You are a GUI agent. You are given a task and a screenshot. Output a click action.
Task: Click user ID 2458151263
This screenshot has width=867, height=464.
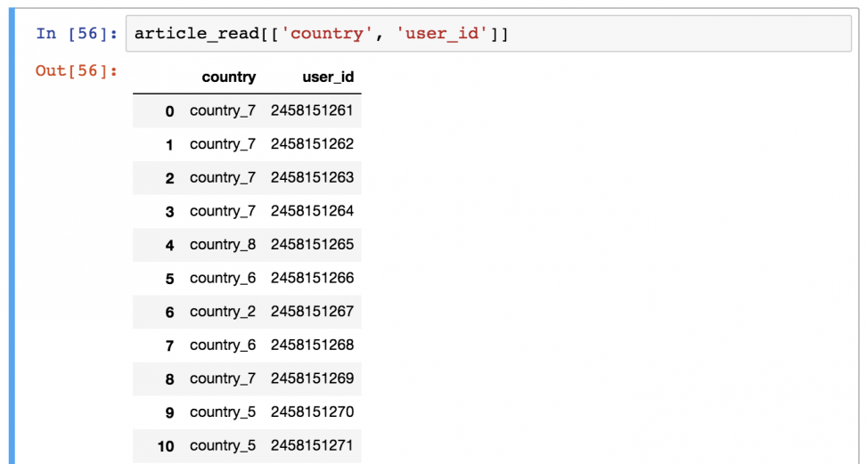pyautogui.click(x=312, y=178)
